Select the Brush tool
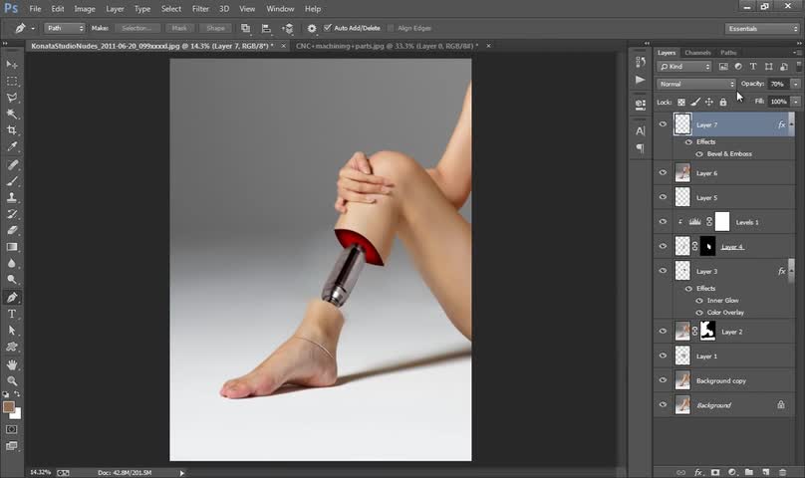This screenshot has width=805, height=478. pos(12,181)
